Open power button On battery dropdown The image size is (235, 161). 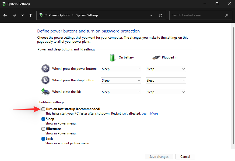[x=121, y=69]
